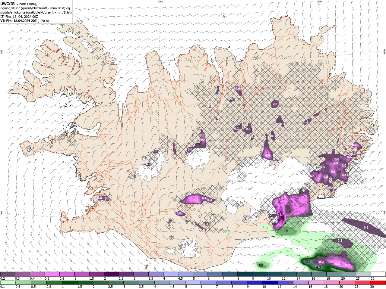The image size is (386, 289).
Task: Click the '30' label ending the upper legend row
Action: pyautogui.click(x=373, y=278)
